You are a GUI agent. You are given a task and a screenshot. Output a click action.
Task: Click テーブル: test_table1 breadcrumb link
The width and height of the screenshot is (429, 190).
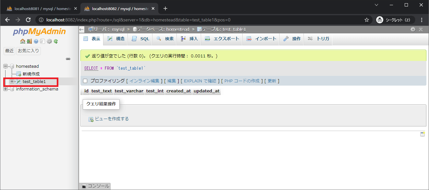224,30
